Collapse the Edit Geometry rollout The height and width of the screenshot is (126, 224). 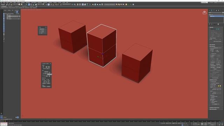pos(216,46)
